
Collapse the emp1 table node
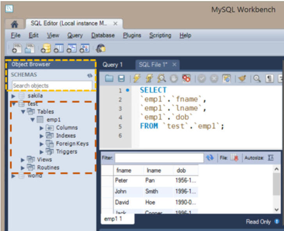[x=32, y=120]
